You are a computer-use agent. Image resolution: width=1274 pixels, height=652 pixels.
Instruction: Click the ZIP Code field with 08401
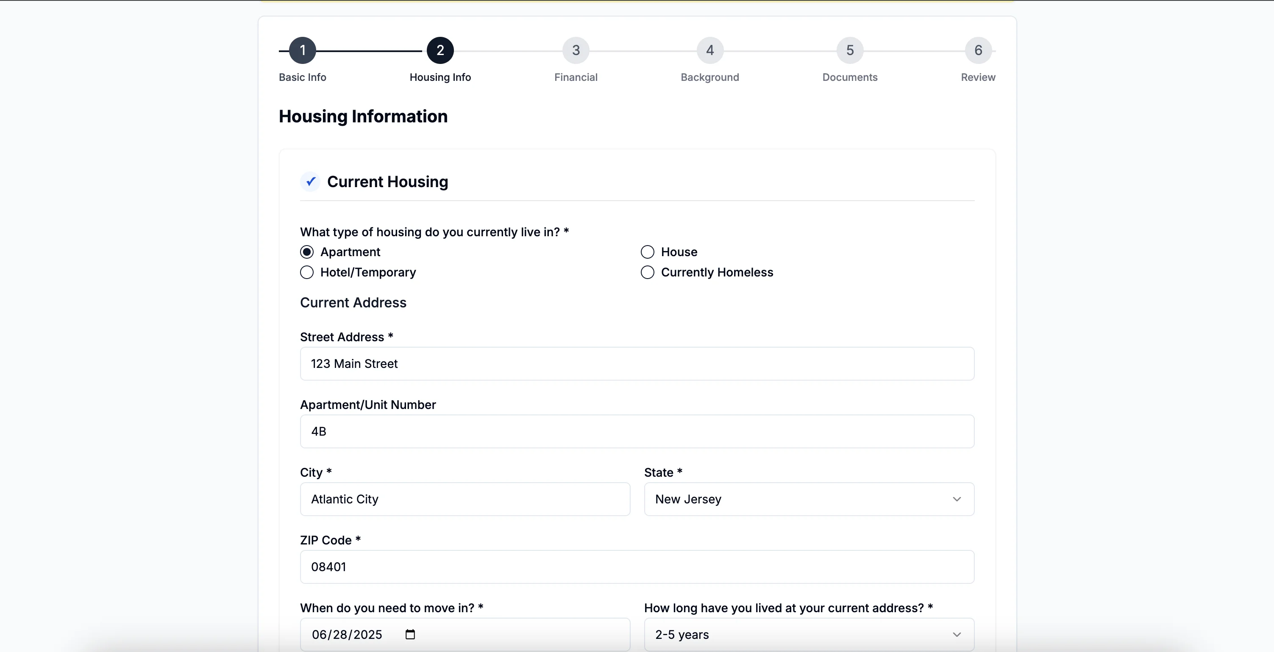coord(637,566)
